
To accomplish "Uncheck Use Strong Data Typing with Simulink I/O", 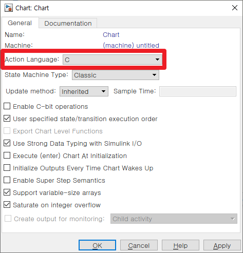I will point(7,143).
